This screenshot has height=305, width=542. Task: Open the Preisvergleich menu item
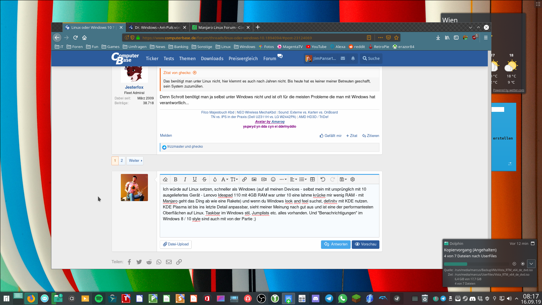[243, 58]
